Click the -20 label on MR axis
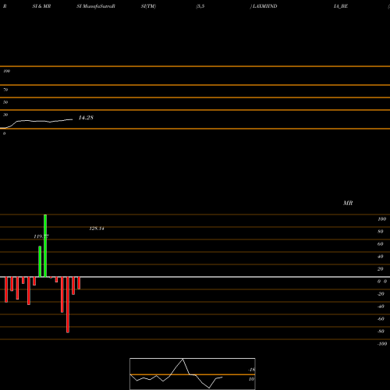 [381, 294]
